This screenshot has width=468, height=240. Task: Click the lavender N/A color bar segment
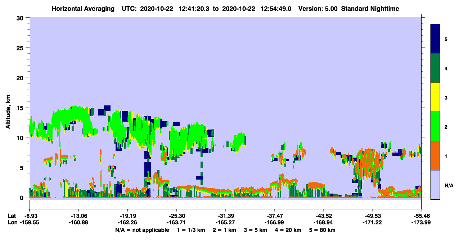tap(435, 185)
